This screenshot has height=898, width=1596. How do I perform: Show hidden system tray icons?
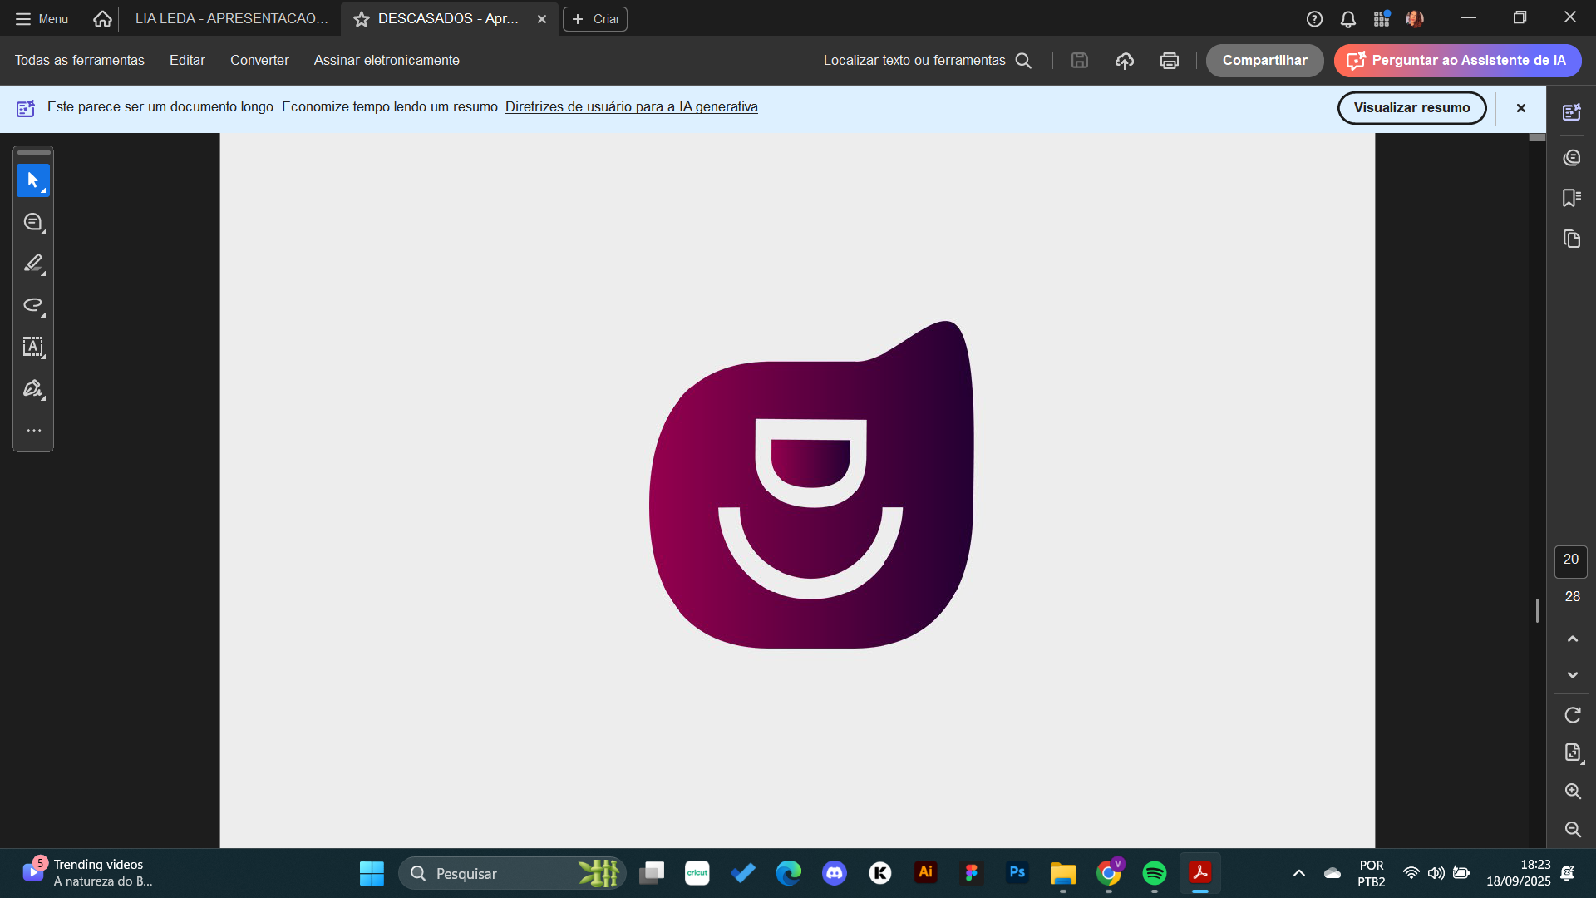coord(1298,873)
